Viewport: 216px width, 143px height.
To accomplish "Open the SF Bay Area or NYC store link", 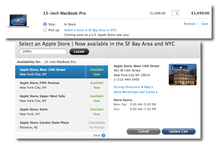I will click(x=91, y=30).
